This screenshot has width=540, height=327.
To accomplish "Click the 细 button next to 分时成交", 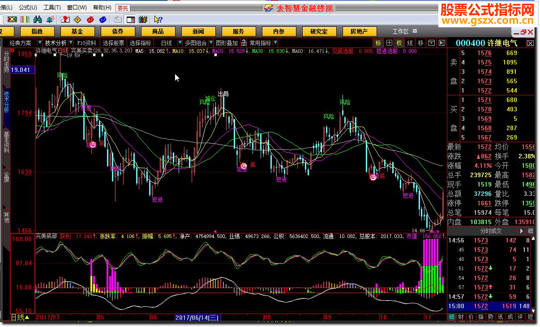I will point(530,231).
